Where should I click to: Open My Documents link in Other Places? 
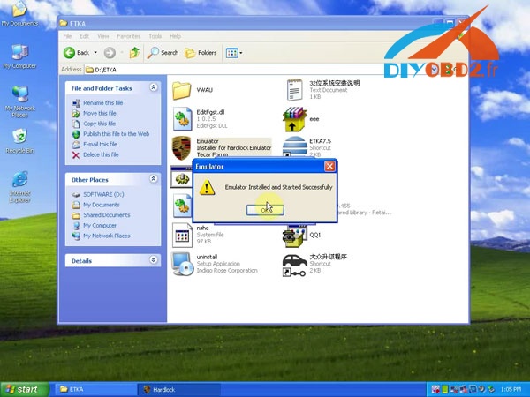point(102,205)
